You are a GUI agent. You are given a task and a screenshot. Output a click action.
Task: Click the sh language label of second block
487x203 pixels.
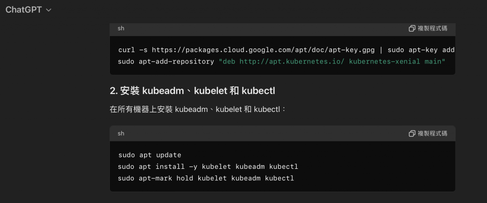[121, 133]
